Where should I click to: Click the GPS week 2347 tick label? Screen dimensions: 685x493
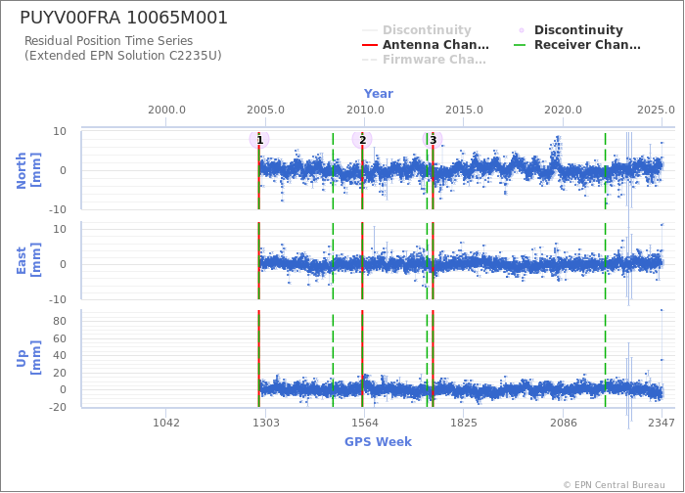(662, 423)
